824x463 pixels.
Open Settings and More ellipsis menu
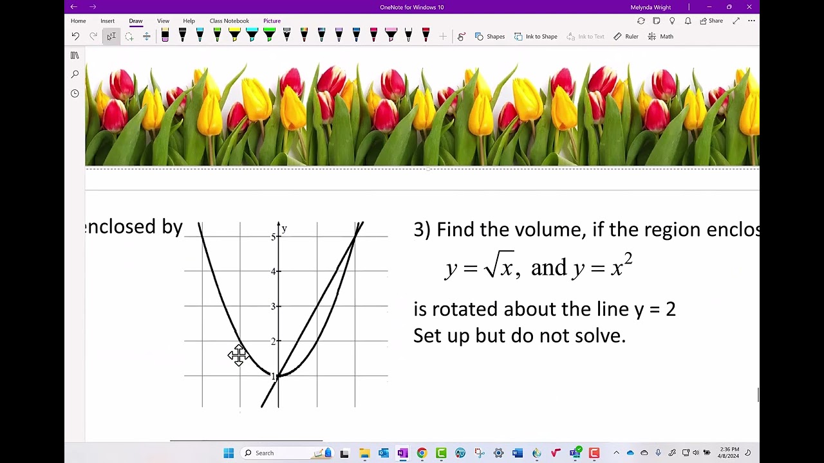pyautogui.click(x=751, y=21)
